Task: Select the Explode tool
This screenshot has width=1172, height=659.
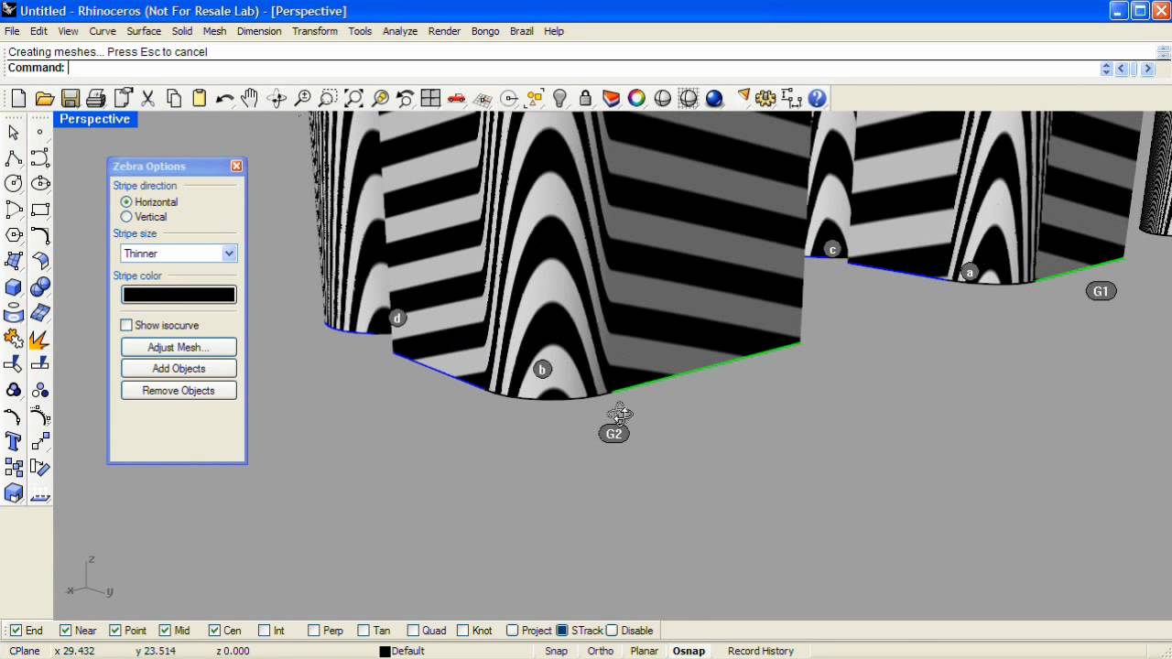Action: pos(39,339)
